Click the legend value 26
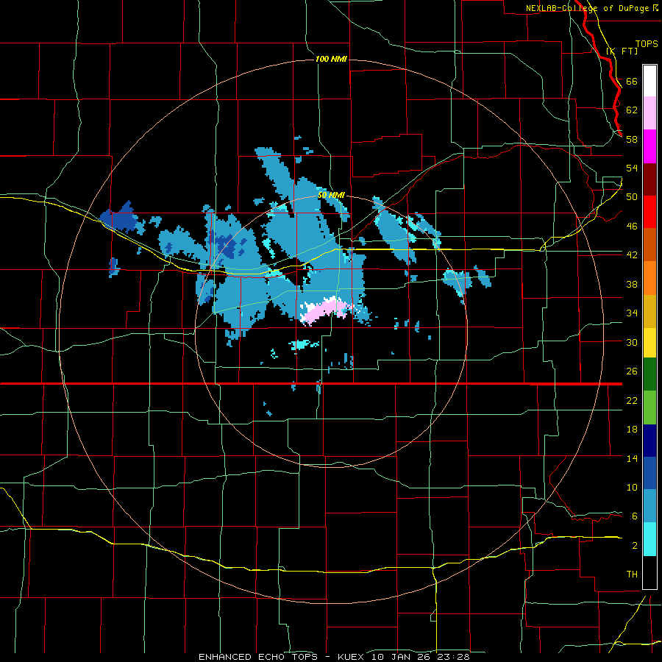 click(x=632, y=371)
